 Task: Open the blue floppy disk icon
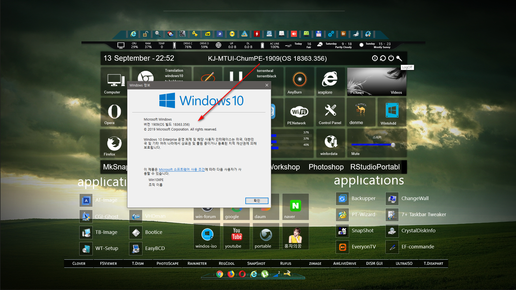319,34
